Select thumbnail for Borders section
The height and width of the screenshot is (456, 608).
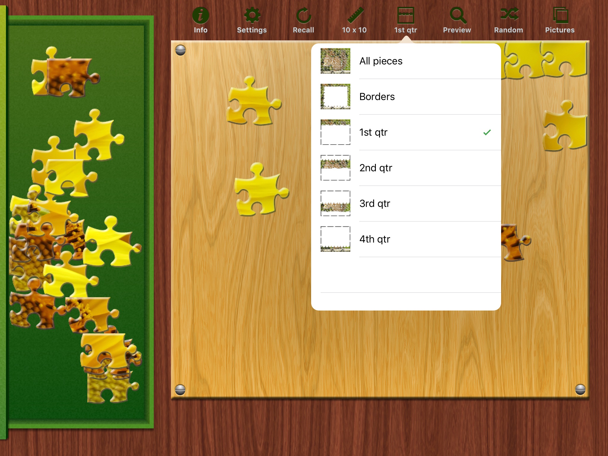point(335,96)
